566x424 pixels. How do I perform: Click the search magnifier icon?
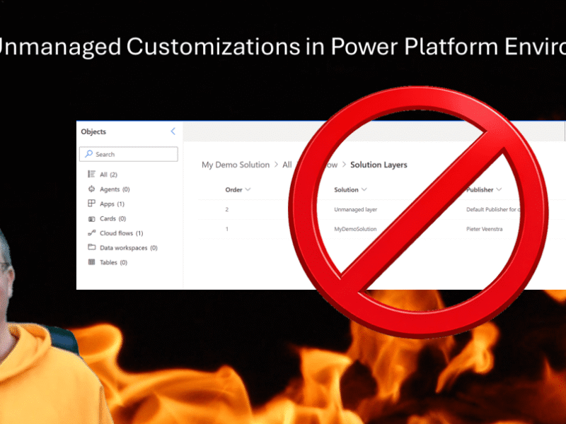tap(88, 154)
